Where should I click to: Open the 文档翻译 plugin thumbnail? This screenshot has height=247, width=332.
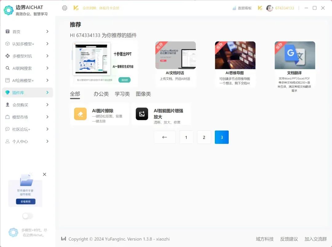click(294, 55)
